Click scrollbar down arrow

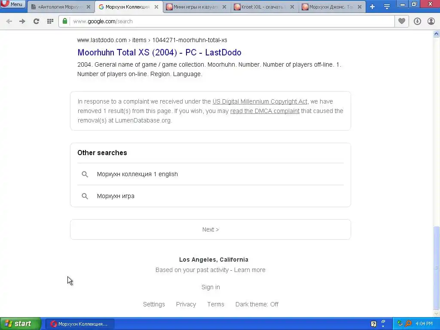pos(436,313)
